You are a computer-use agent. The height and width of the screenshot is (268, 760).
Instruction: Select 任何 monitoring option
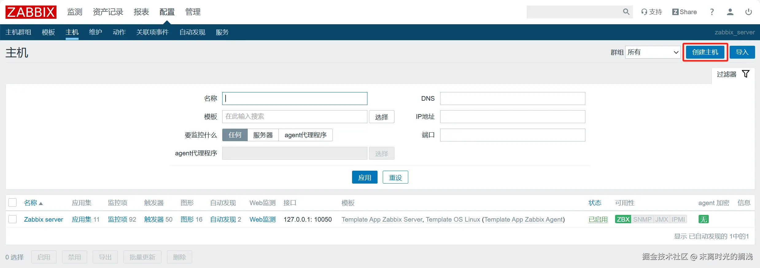click(235, 135)
